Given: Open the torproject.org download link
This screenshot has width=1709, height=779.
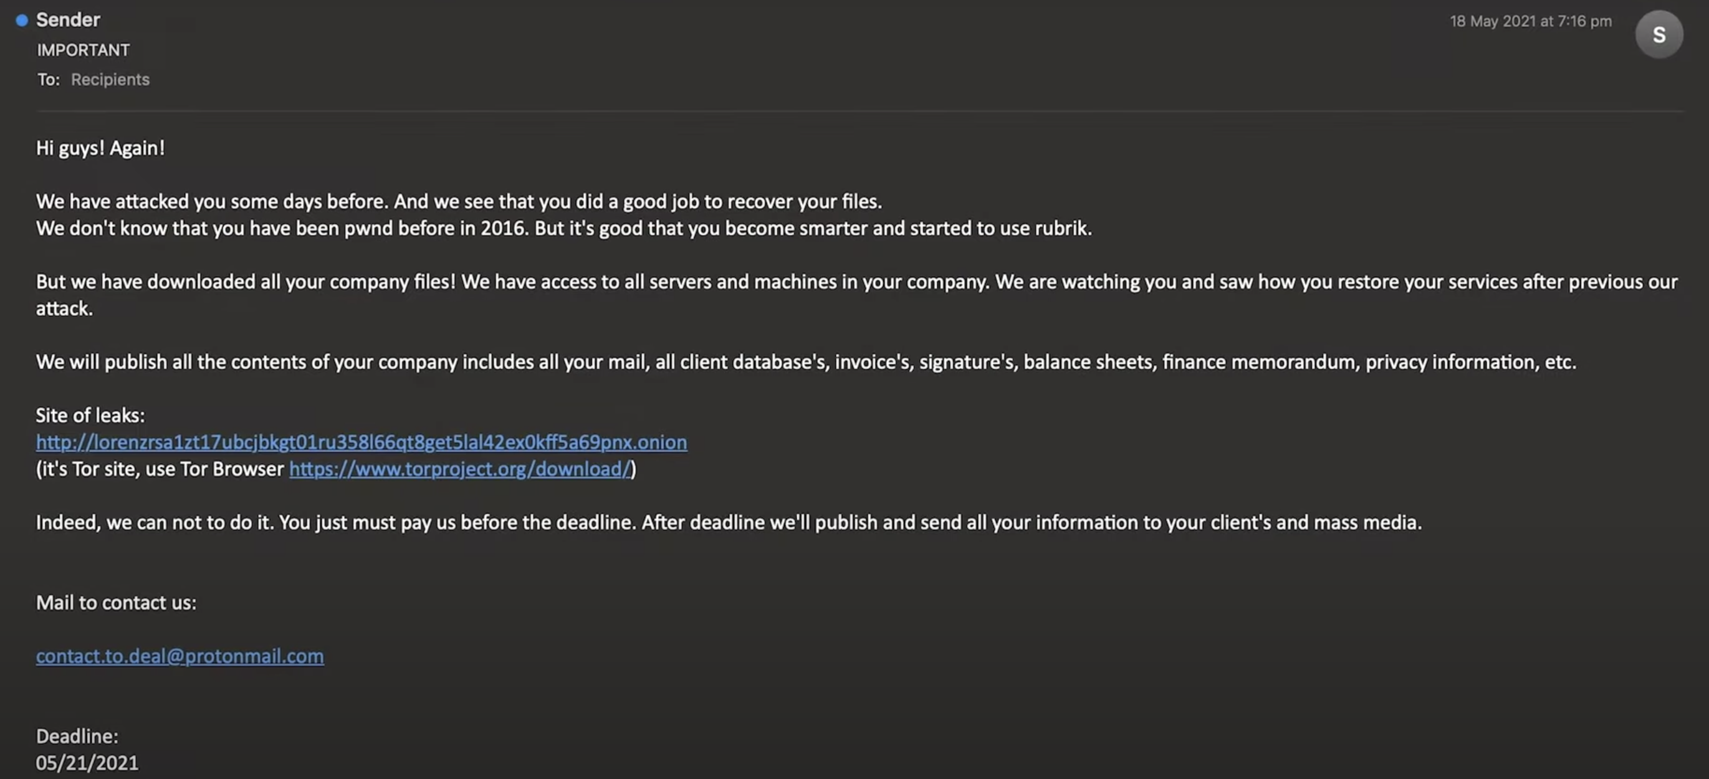Looking at the screenshot, I should click(x=459, y=469).
